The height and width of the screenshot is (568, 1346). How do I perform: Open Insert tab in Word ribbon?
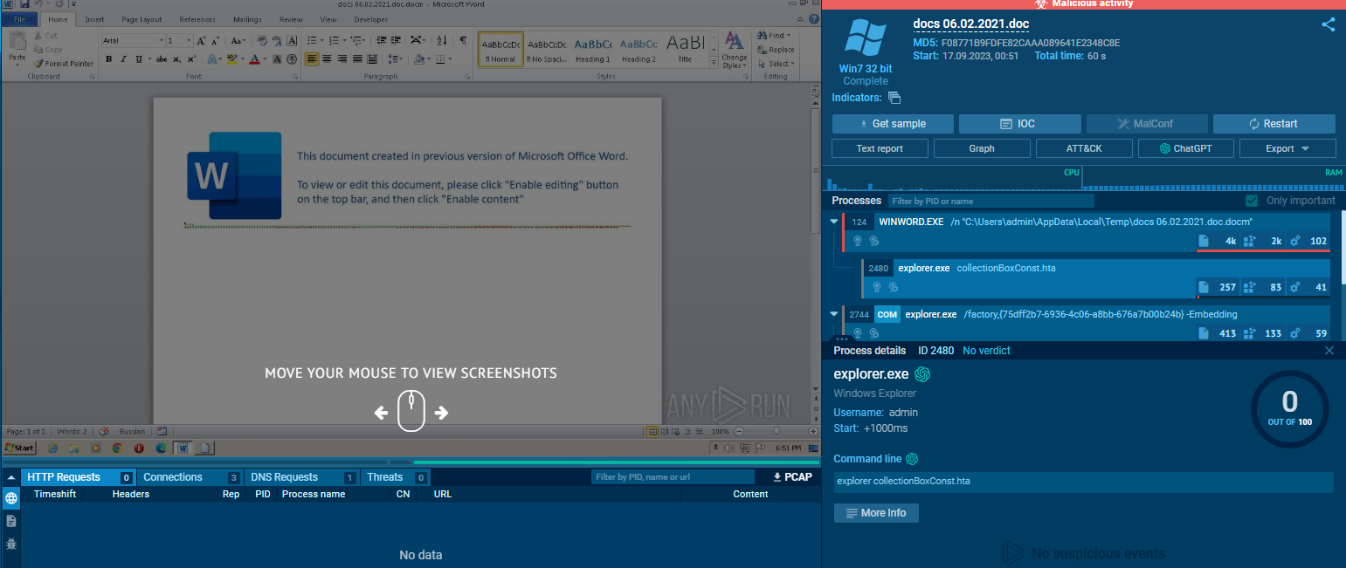click(x=94, y=19)
